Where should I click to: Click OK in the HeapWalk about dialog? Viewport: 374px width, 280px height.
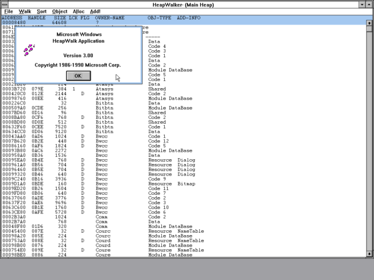78,76
